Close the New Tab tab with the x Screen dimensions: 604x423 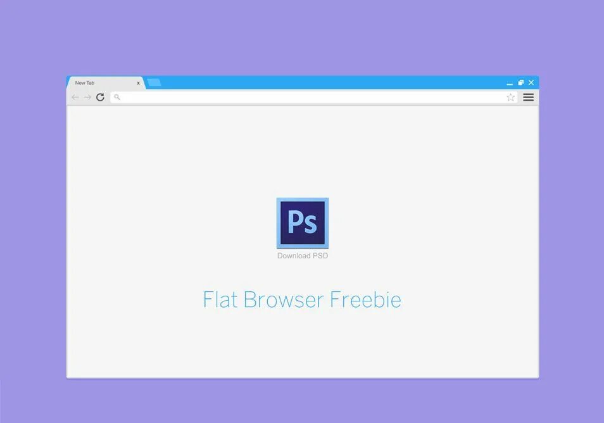138,83
